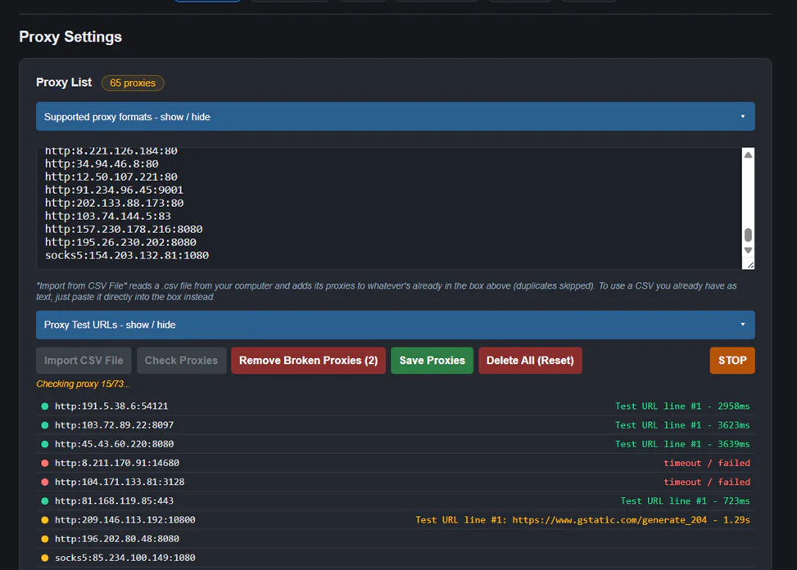Remove Broken Proxies (2)
797x570 pixels.
coord(308,361)
